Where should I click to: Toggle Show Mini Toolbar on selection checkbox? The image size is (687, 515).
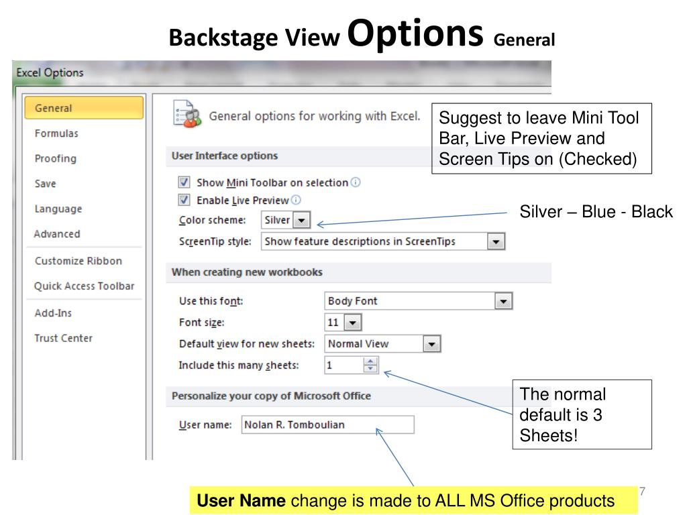pyautogui.click(x=184, y=182)
